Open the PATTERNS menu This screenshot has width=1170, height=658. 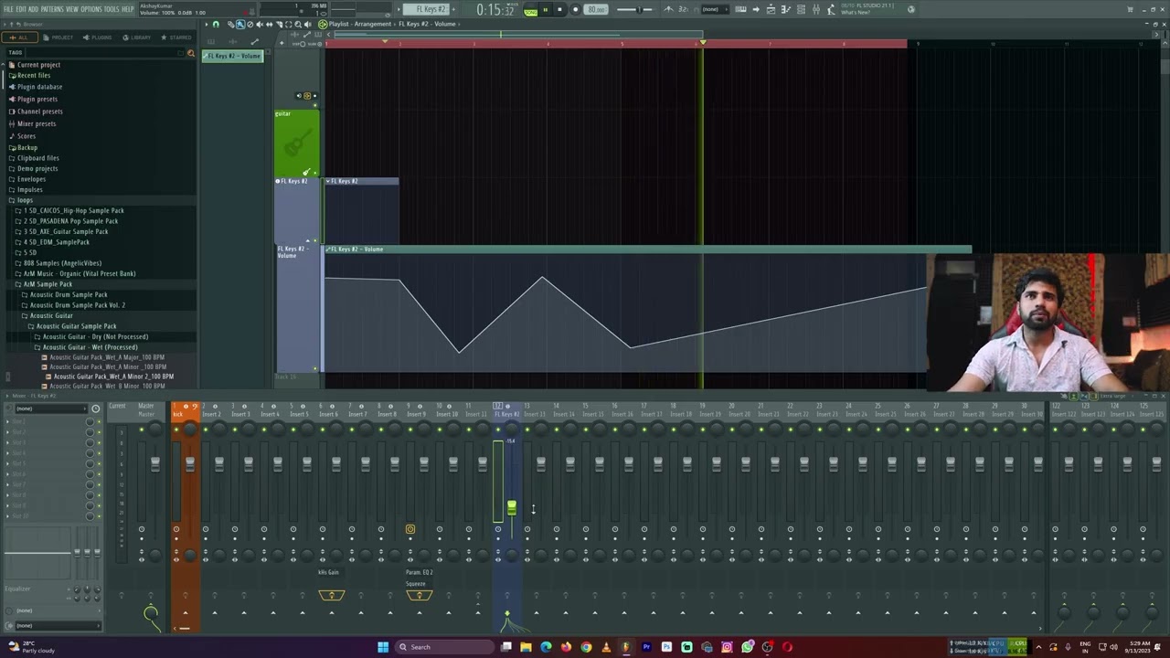(x=52, y=9)
